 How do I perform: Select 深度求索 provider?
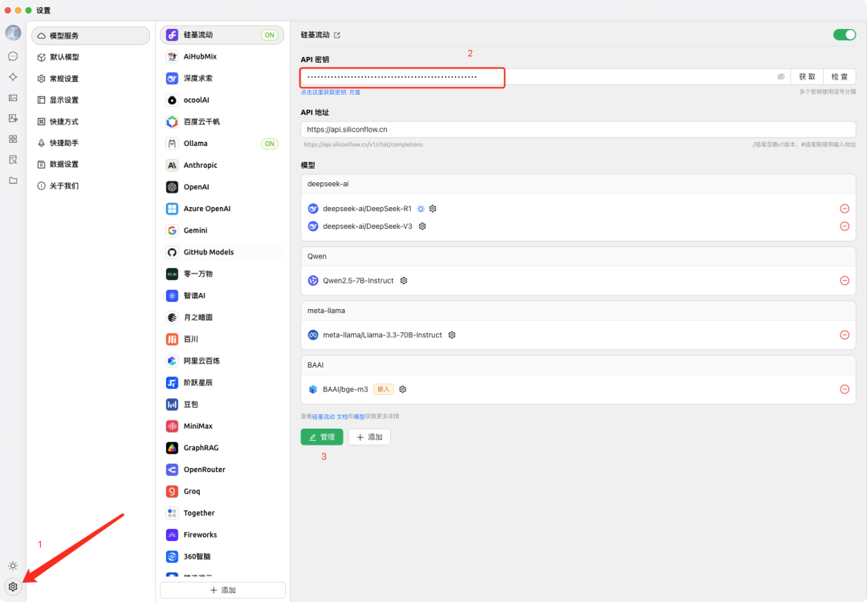pyautogui.click(x=222, y=78)
